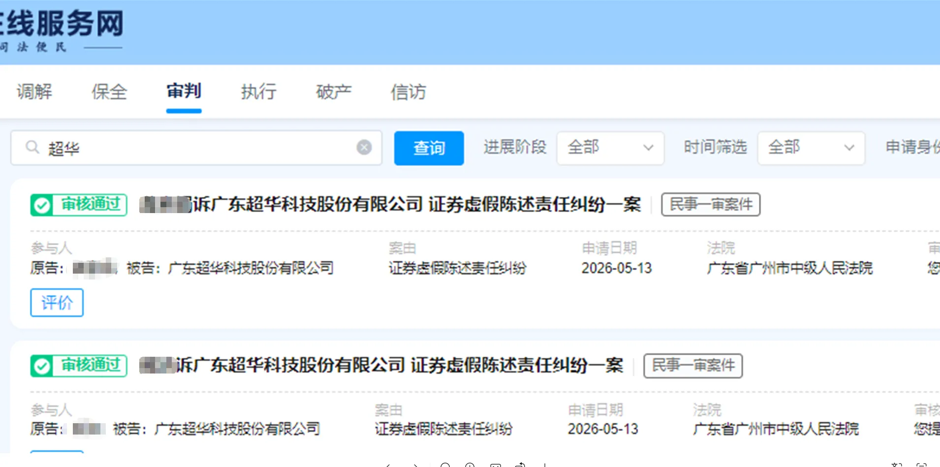This screenshot has height=467, width=940.
Task: Select the 审判 tab
Action: point(184,91)
